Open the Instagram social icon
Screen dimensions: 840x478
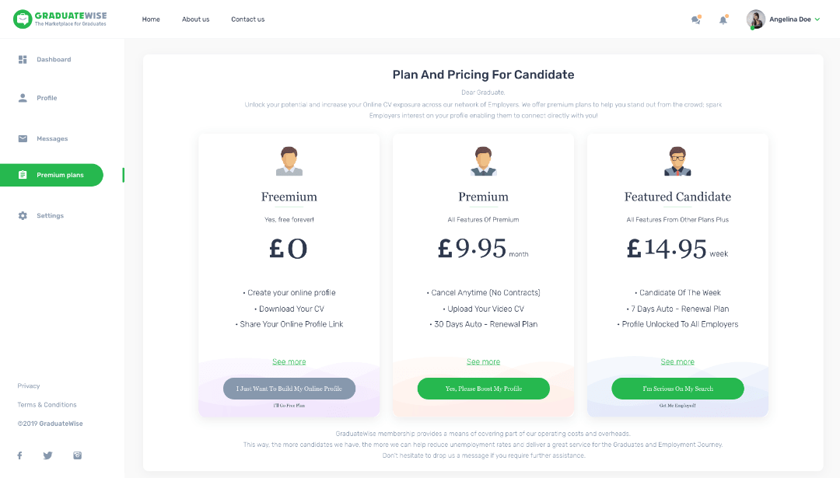pos(78,455)
